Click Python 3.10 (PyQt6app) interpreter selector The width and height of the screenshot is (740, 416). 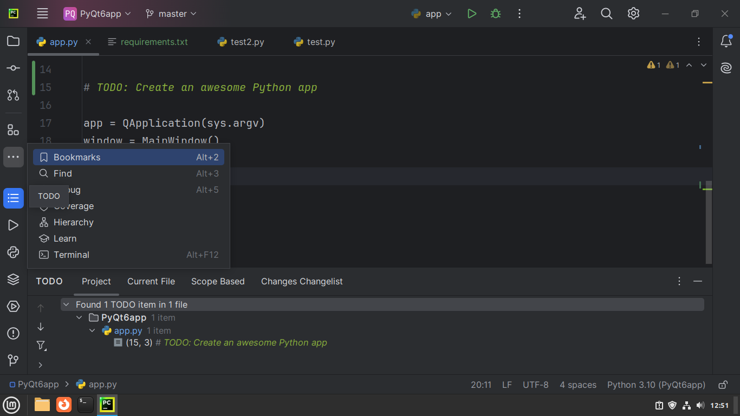[x=656, y=385]
